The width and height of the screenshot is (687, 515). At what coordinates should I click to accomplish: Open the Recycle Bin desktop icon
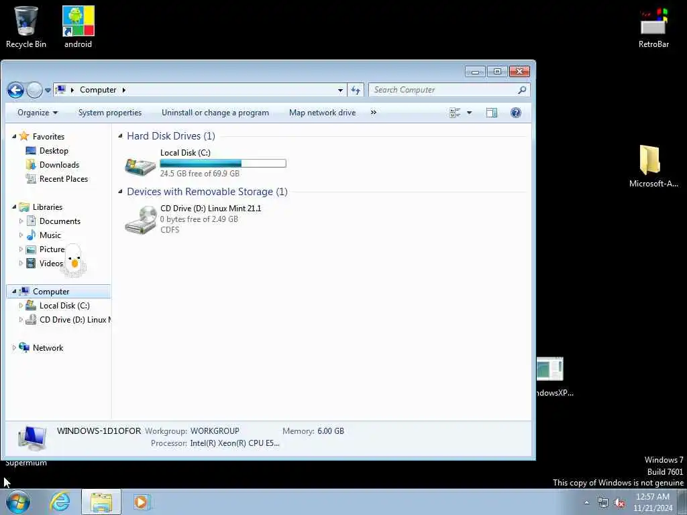click(26, 27)
